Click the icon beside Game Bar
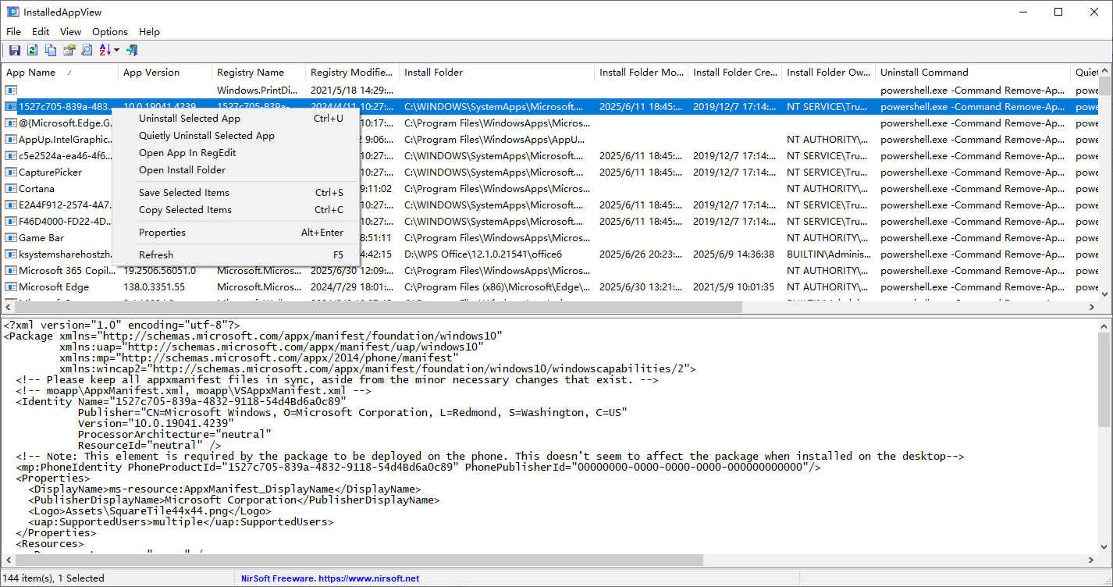This screenshot has height=587, width=1113. coord(11,237)
